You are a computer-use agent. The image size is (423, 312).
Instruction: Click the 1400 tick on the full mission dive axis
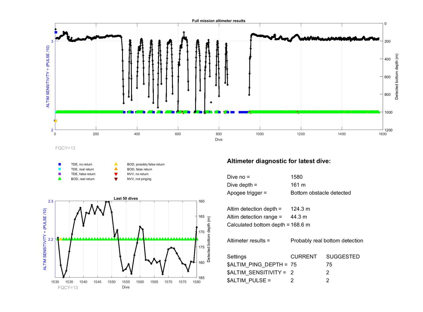coord(342,134)
